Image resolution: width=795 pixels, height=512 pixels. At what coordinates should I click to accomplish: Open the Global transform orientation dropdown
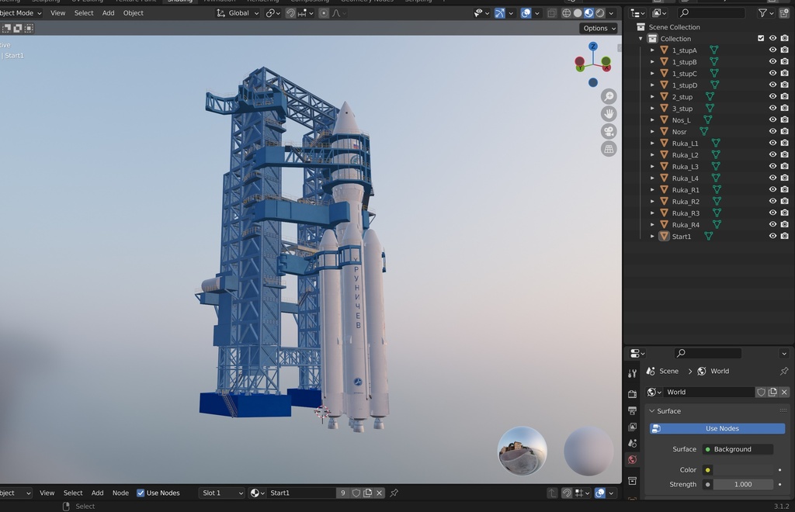[x=237, y=13]
